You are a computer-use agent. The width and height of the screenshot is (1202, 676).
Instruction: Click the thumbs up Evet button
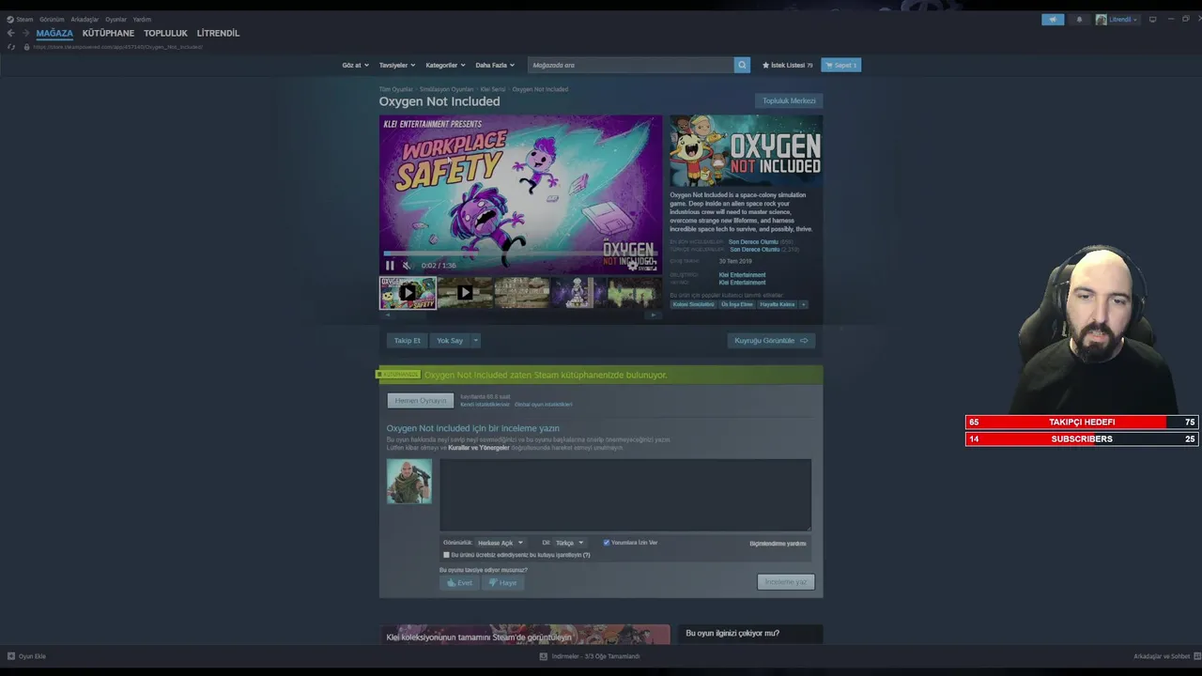click(459, 583)
